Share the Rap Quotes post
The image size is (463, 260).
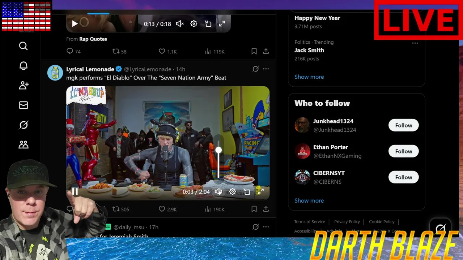(x=266, y=52)
